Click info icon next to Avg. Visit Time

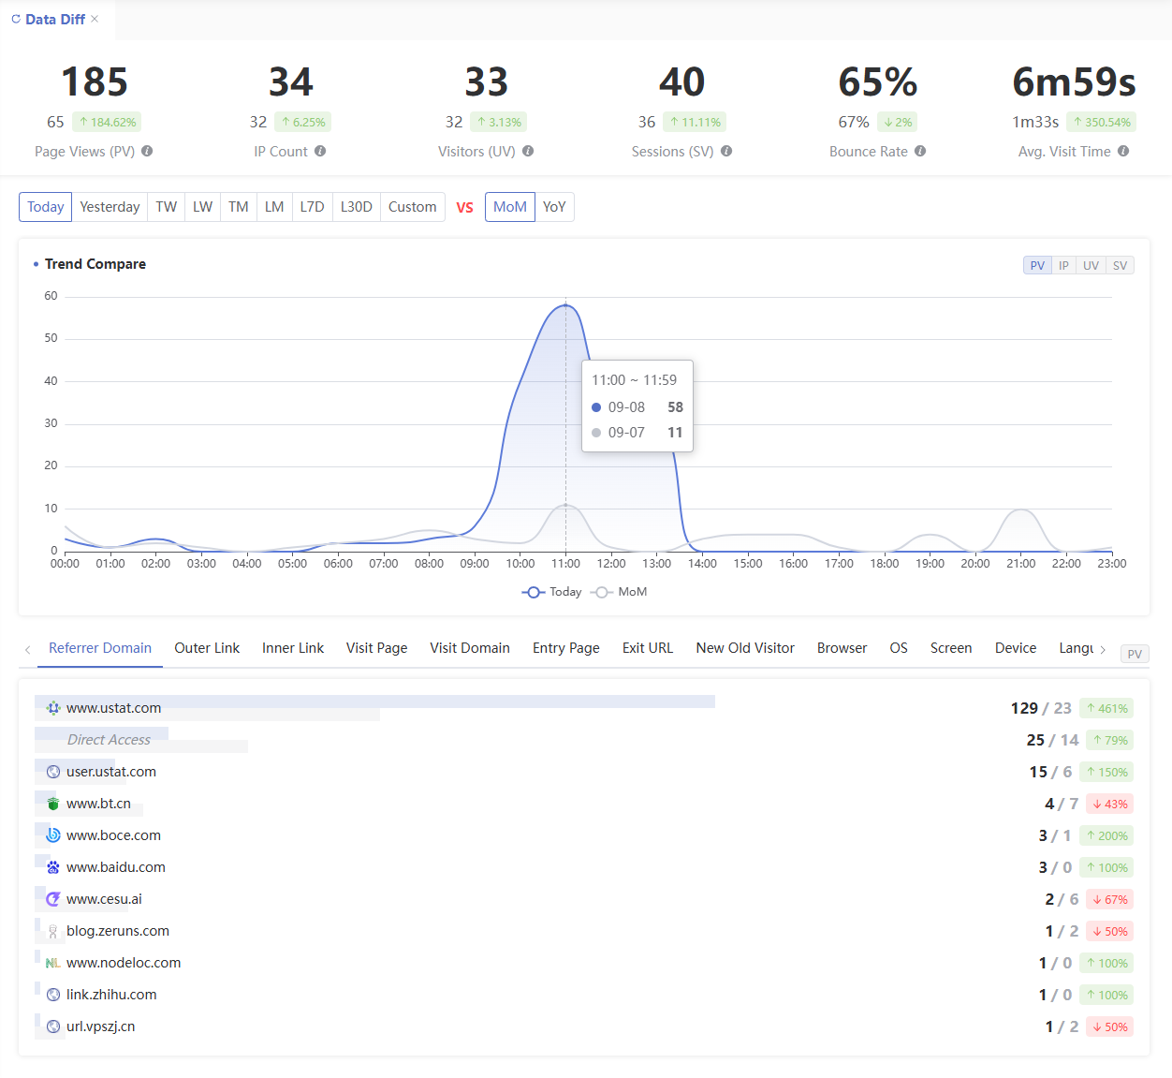(x=1123, y=151)
